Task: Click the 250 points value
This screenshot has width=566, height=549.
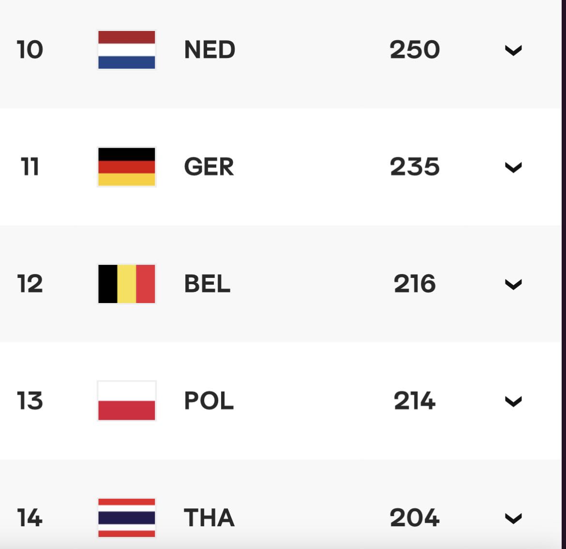Action: [415, 49]
